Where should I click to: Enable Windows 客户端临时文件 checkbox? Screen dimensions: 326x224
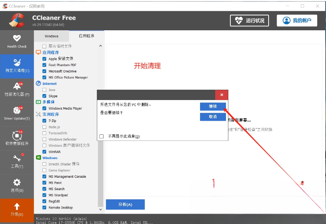point(44,145)
